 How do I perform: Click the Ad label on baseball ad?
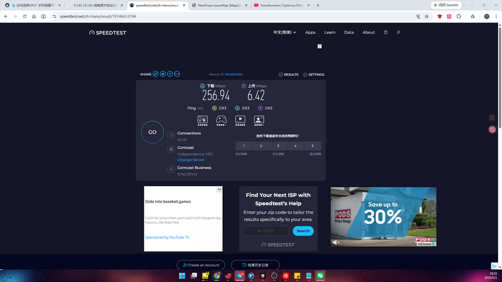click(219, 189)
